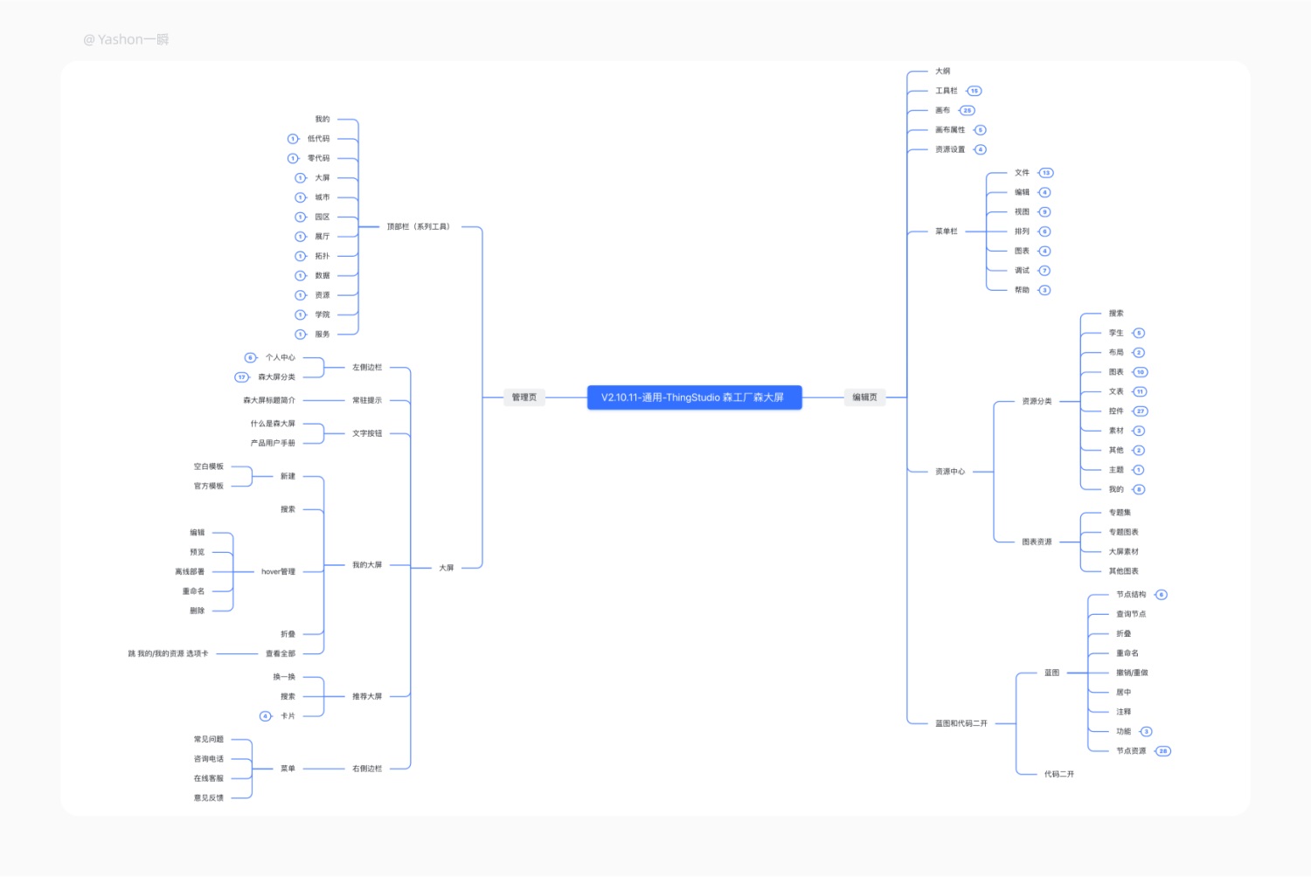The width and height of the screenshot is (1311, 877).
Task: Select the central V2.10.11 ThingStudio root node
Action: tap(694, 397)
